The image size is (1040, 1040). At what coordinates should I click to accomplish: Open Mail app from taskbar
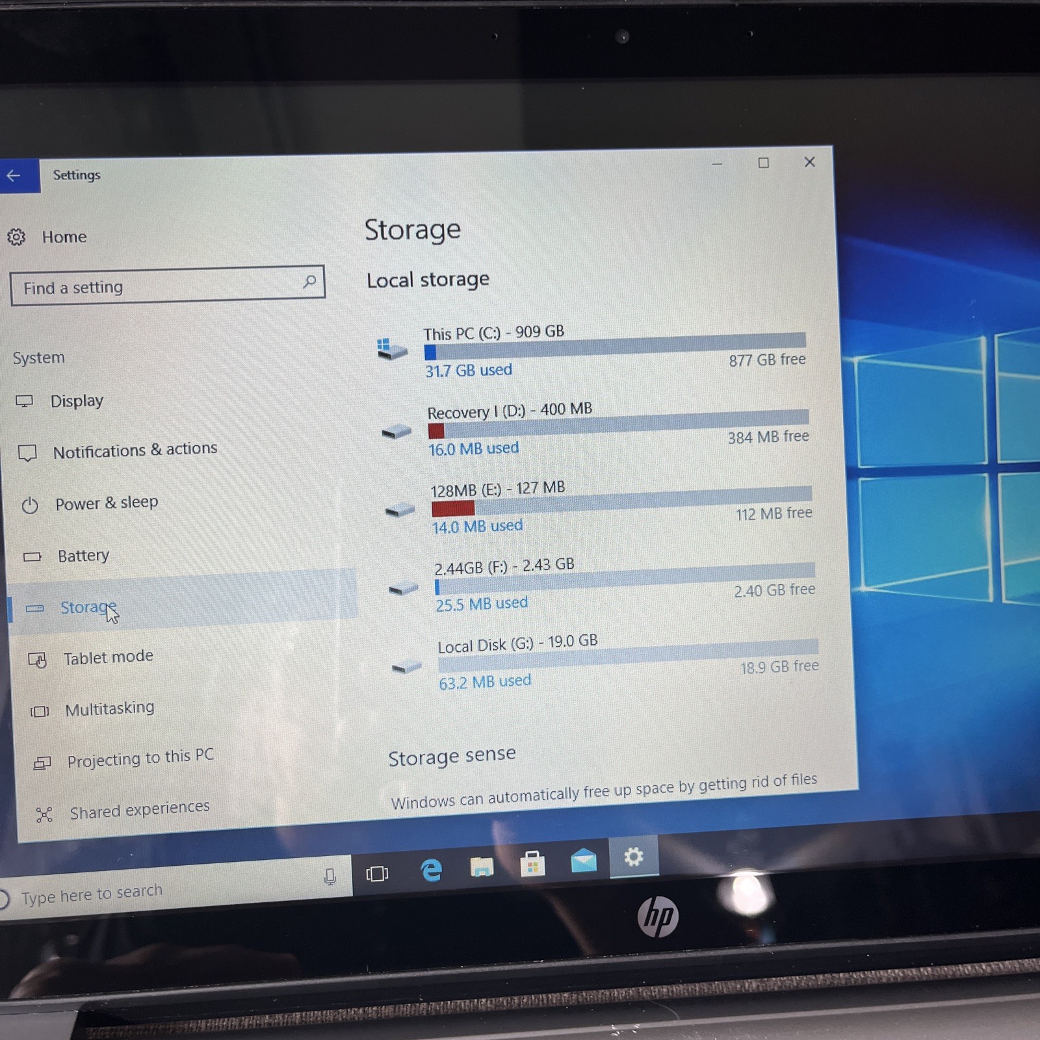(x=583, y=861)
